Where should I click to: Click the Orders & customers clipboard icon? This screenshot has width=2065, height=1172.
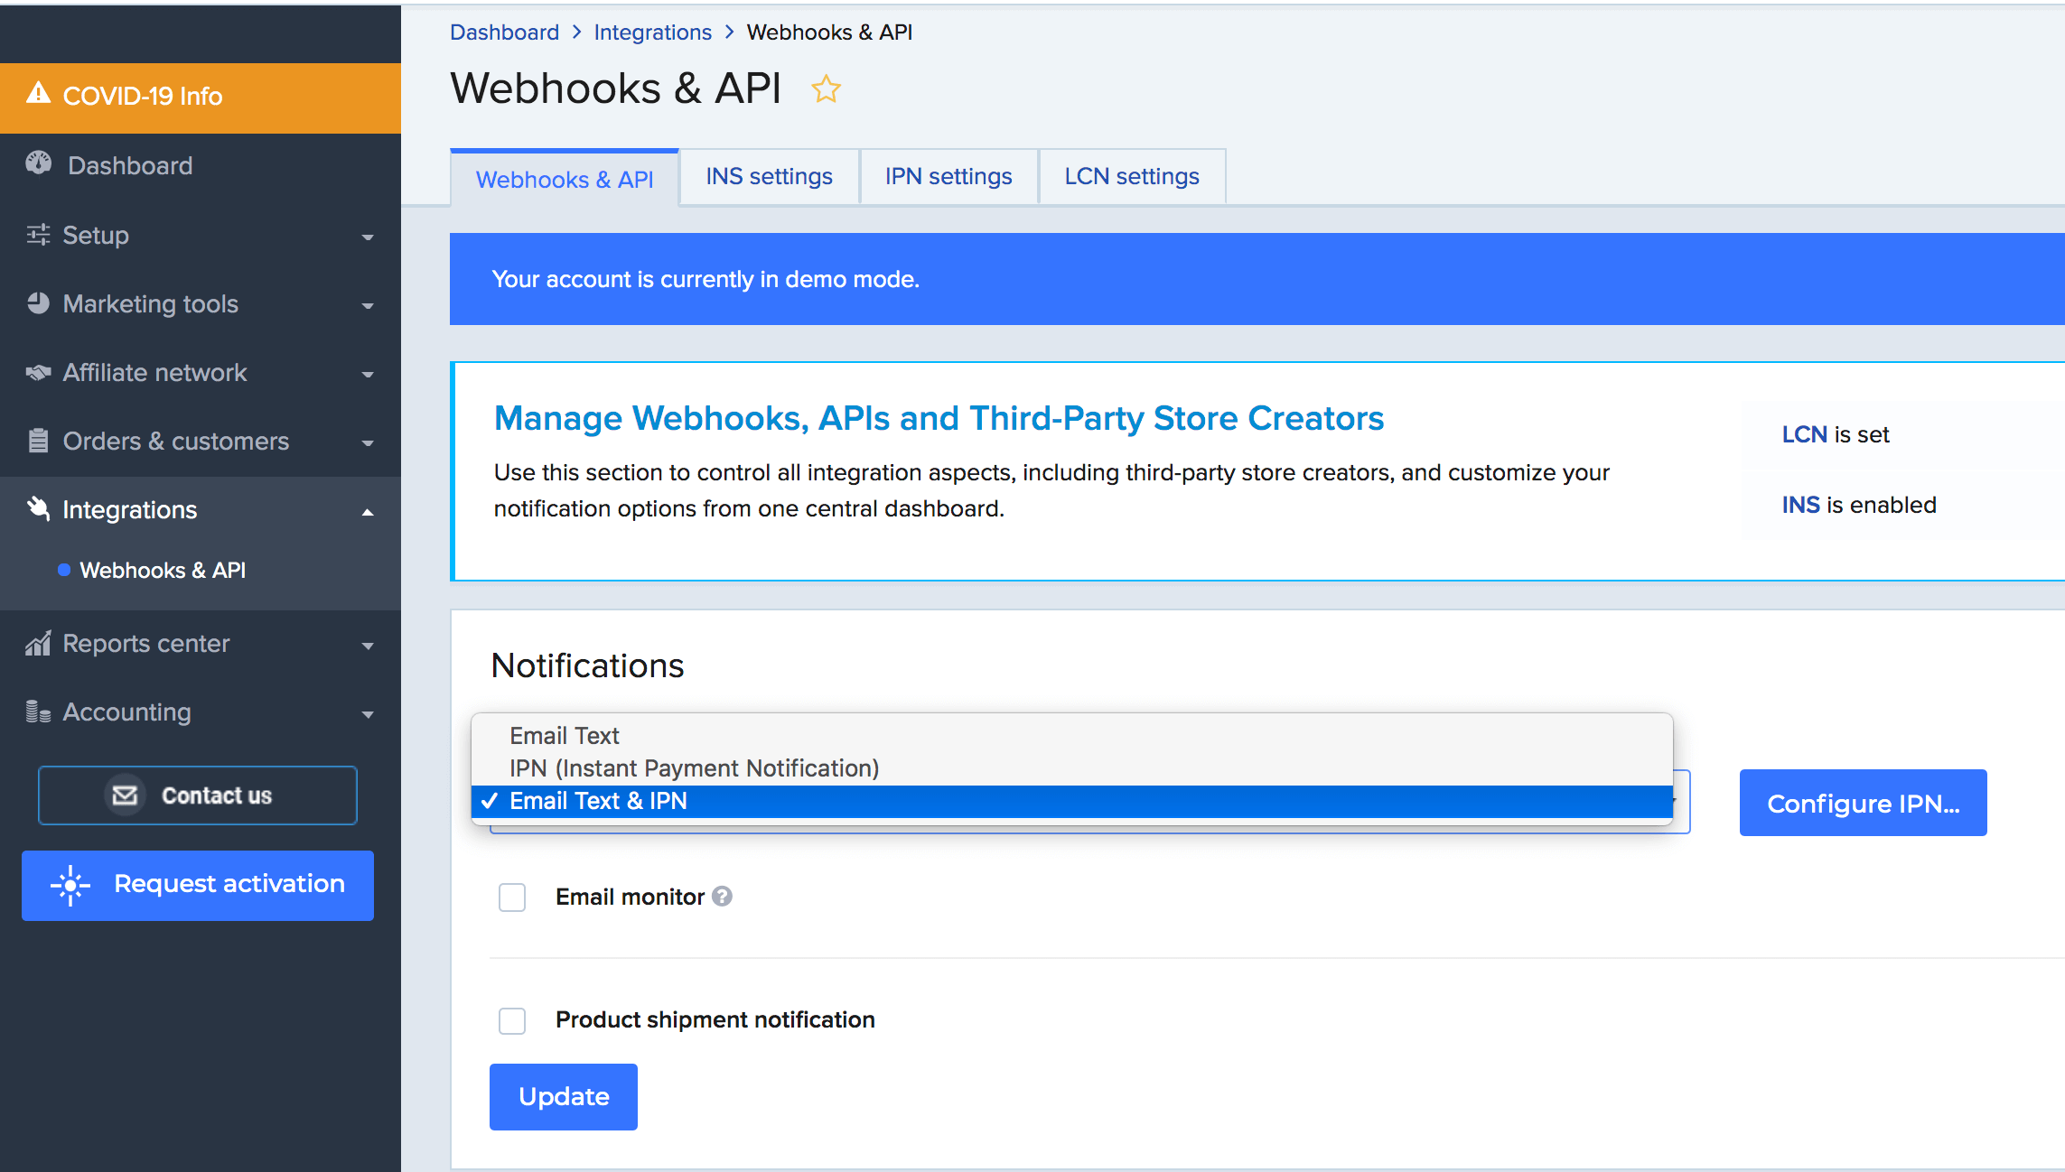38,441
